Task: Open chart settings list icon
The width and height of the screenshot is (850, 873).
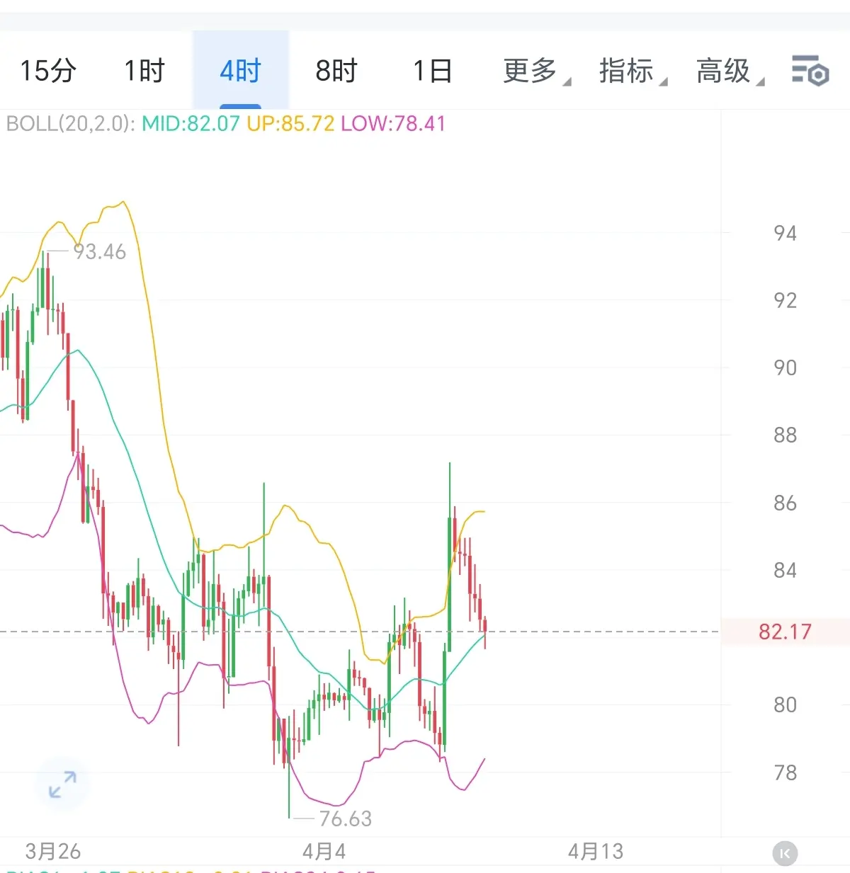Action: 810,71
